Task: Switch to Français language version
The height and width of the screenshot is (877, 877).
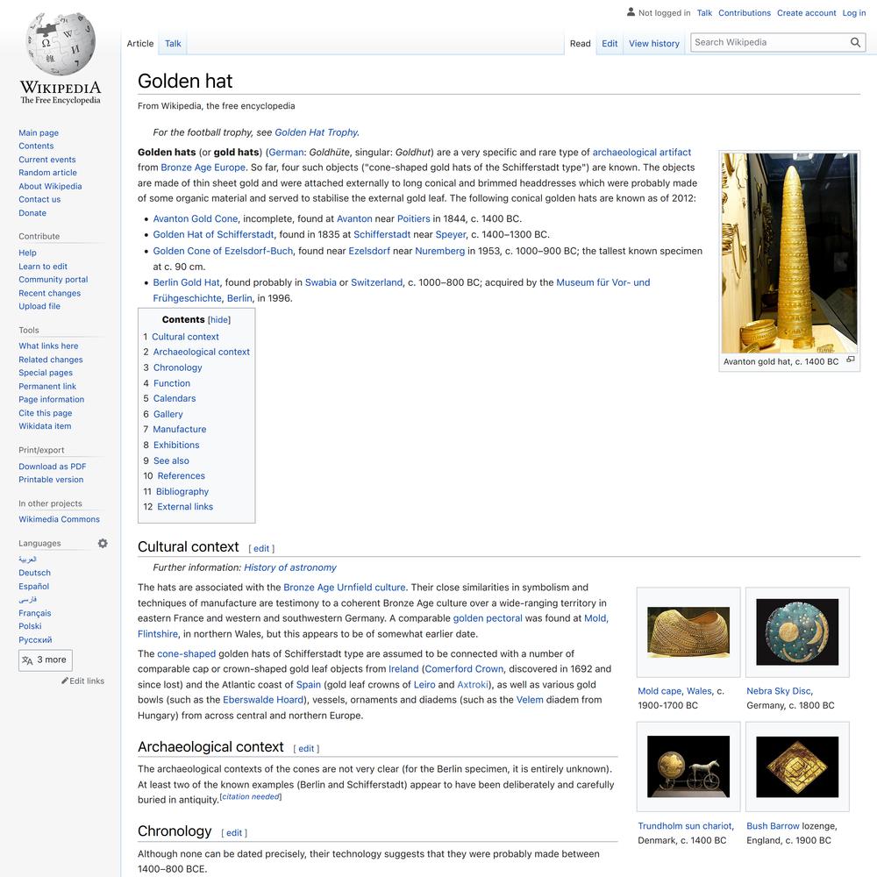Action: [35, 613]
